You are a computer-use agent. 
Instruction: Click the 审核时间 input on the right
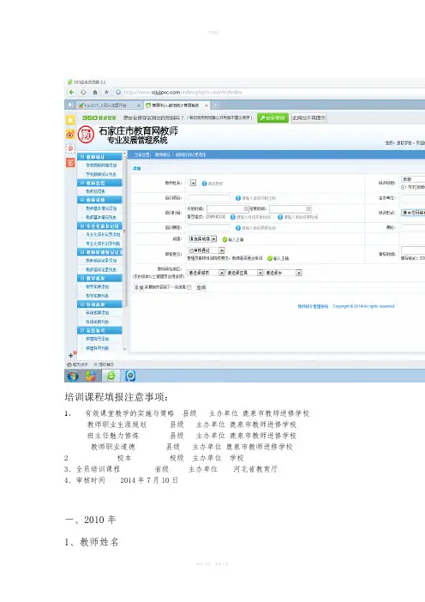[413, 250]
